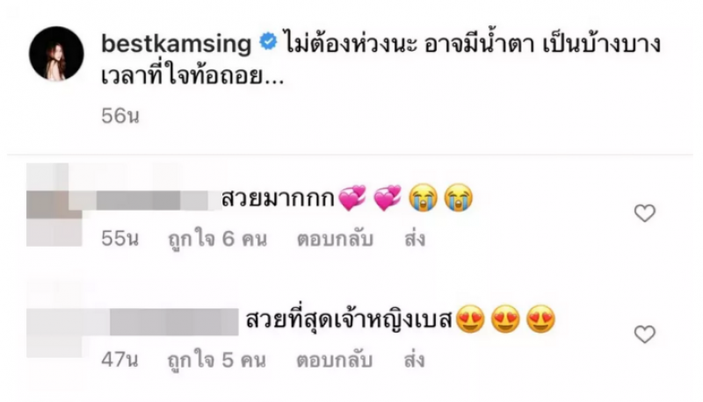
Task: Open blurred username before สวยที่สุดเจ้าหญิงเบส
Action: pyautogui.click(x=162, y=321)
